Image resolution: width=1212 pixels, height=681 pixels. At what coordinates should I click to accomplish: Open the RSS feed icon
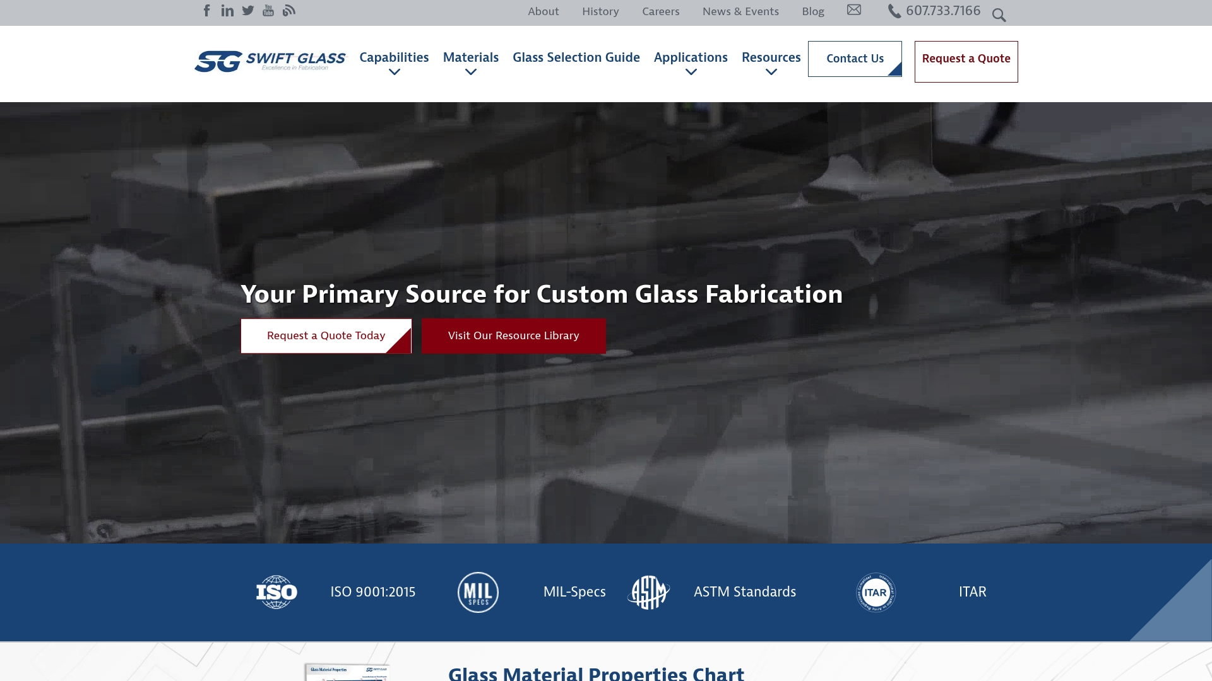click(288, 11)
